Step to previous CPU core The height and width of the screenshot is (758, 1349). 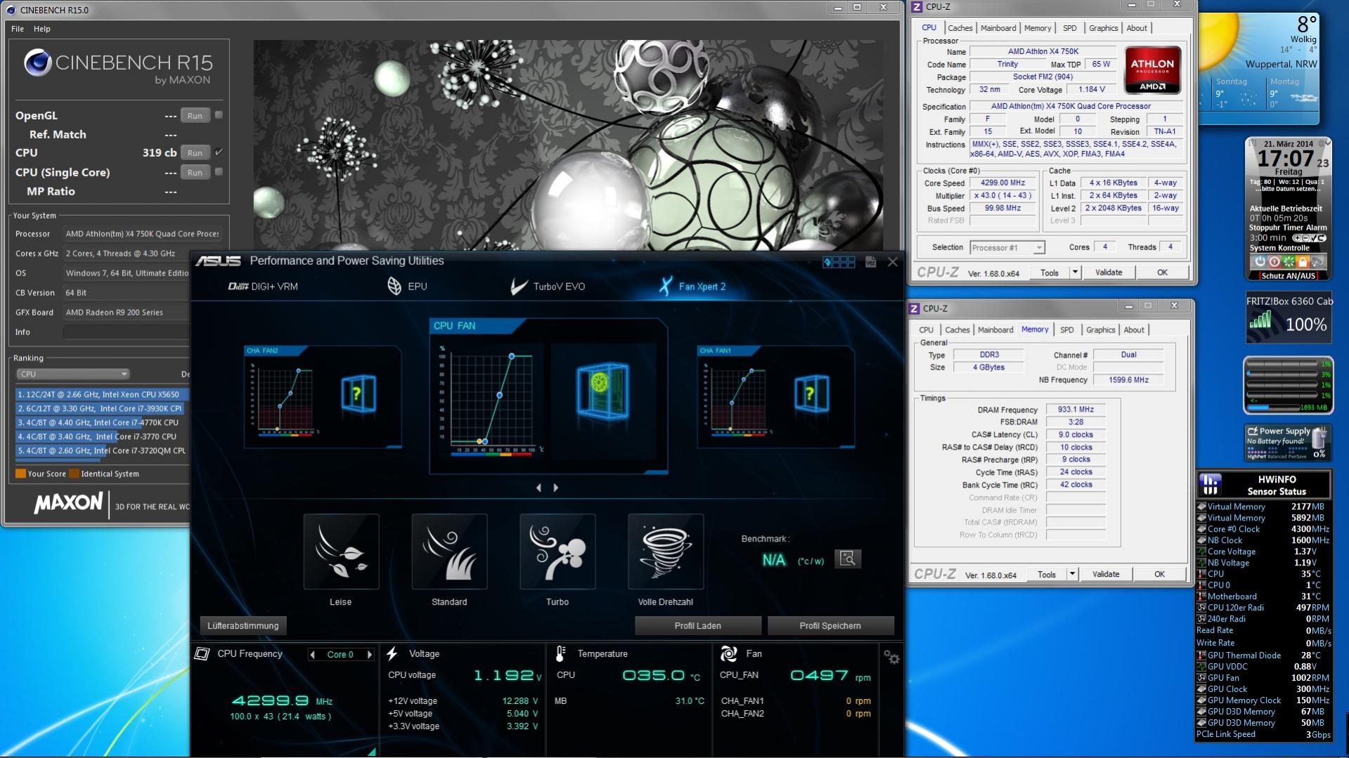(x=312, y=655)
